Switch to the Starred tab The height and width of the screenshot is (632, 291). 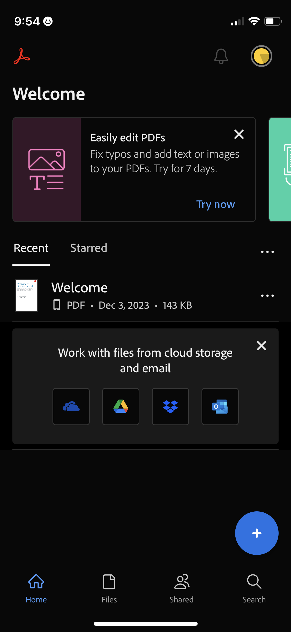[88, 248]
